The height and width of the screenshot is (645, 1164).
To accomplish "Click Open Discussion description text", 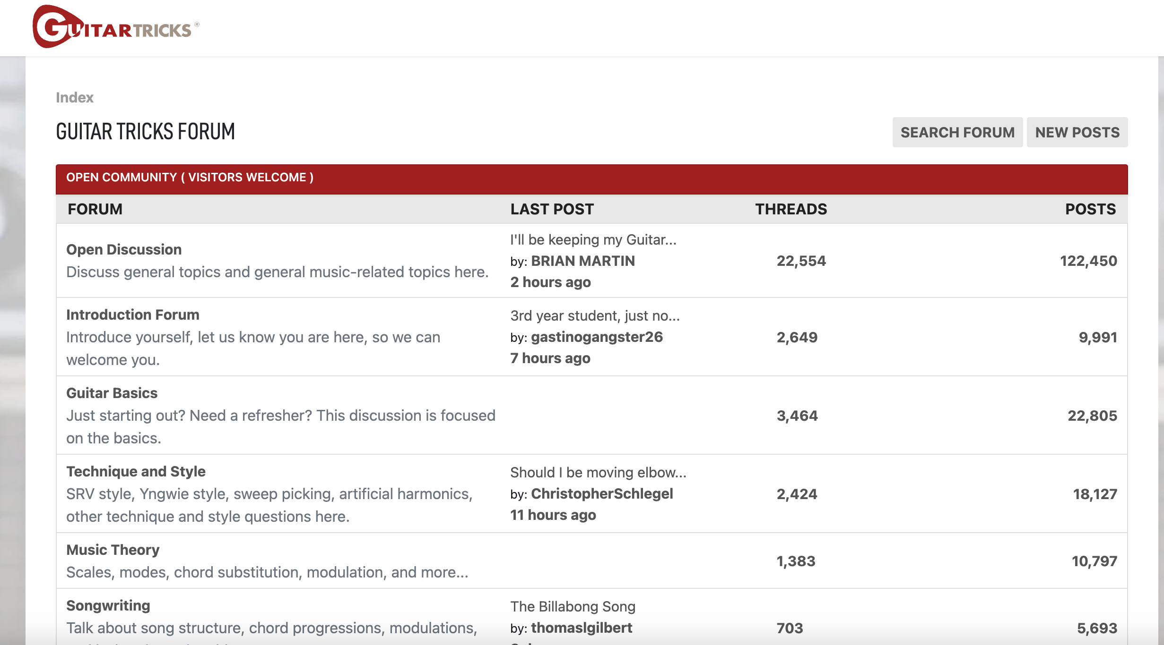I will (x=278, y=272).
